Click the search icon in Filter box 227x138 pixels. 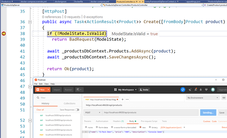pos(38,97)
